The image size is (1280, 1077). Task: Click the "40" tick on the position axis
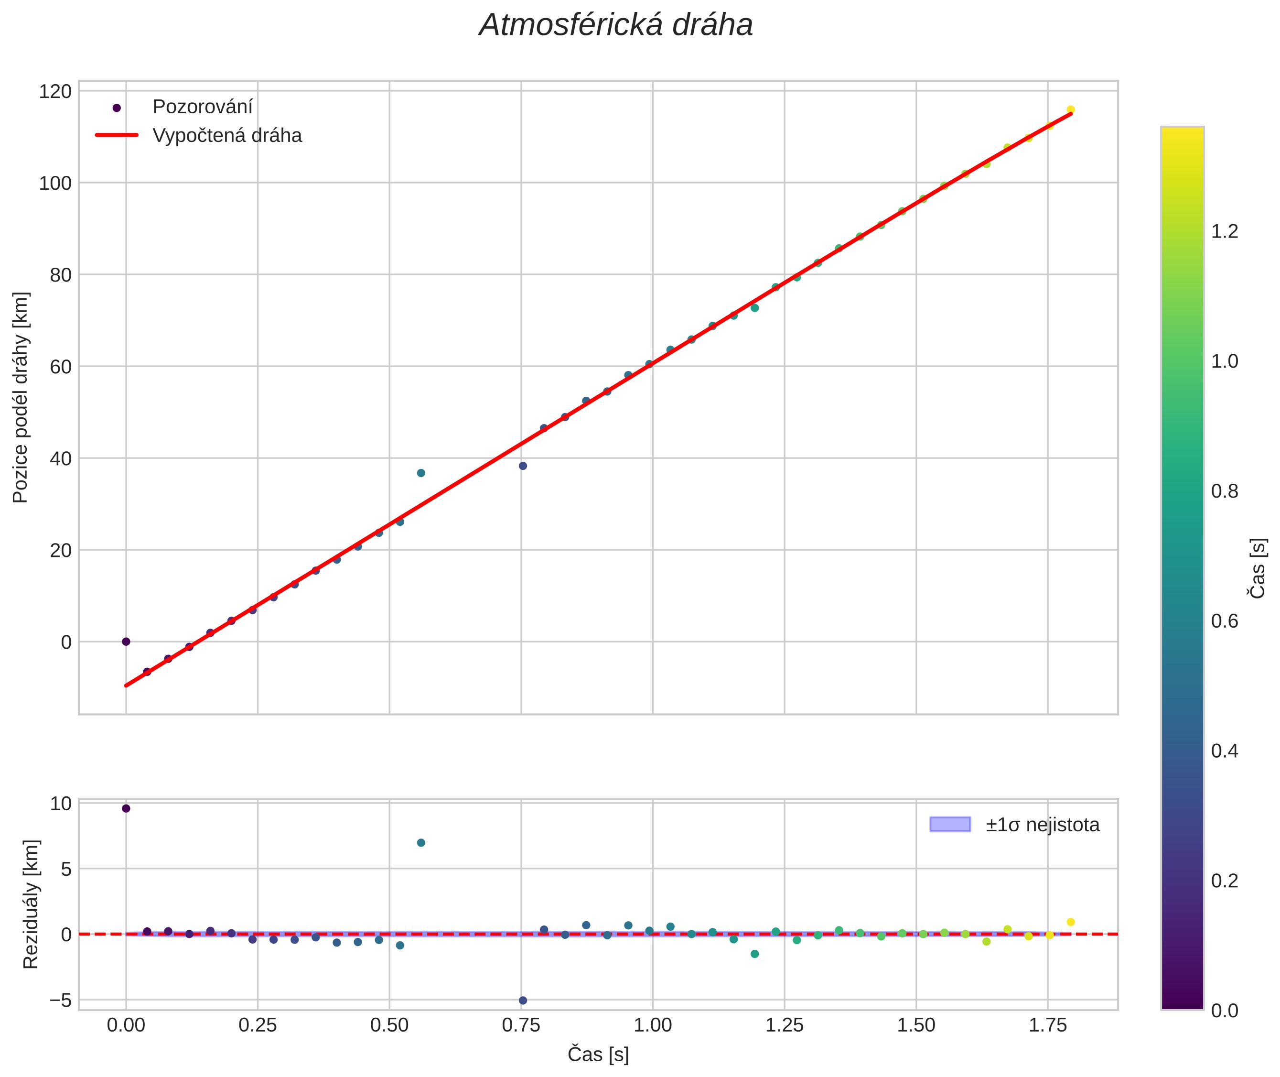(x=60, y=458)
